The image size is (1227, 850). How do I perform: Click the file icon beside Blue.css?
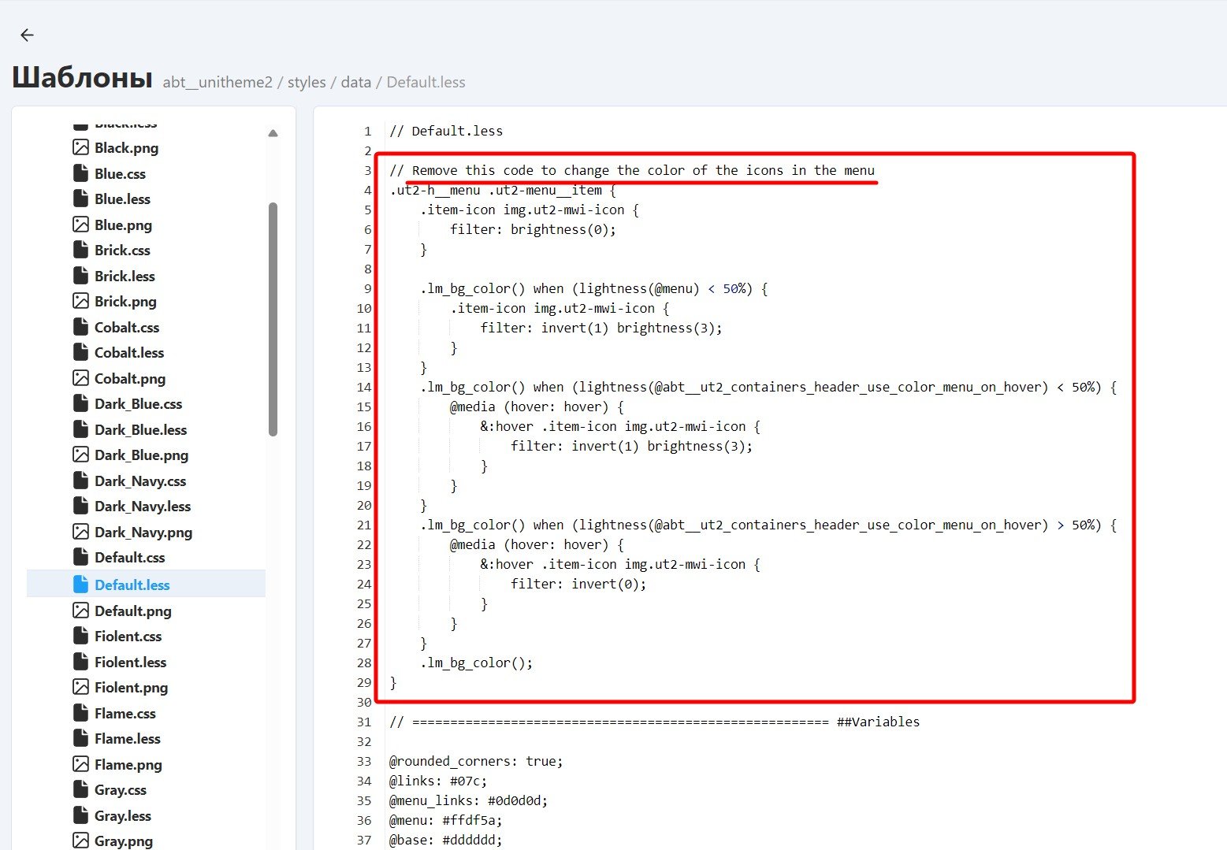point(80,173)
